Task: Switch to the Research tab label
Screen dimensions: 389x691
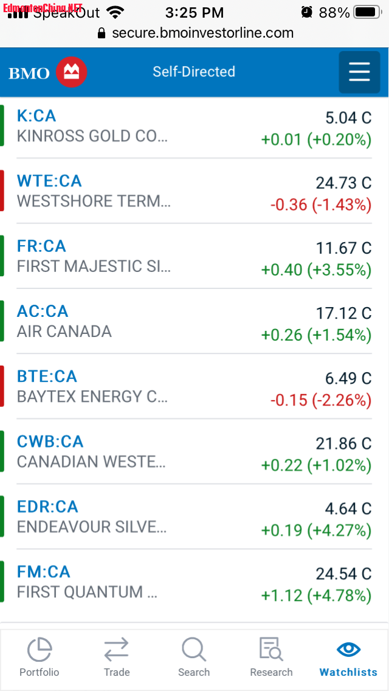Action: pos(271,672)
